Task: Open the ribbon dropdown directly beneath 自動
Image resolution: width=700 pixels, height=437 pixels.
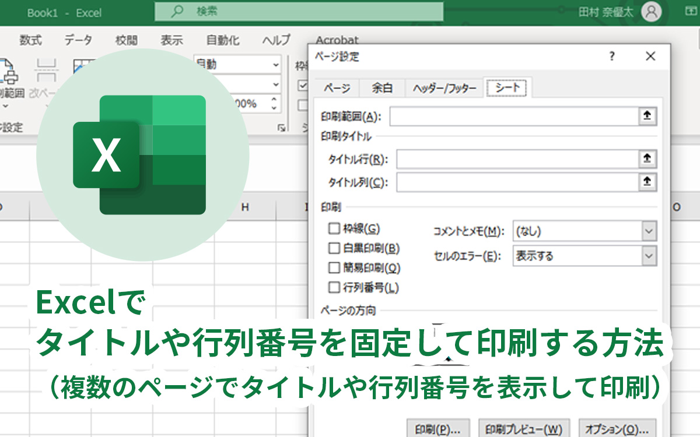Action: [x=275, y=84]
